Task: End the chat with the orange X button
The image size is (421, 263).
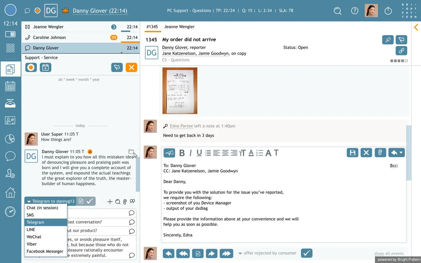Action: tap(131, 67)
